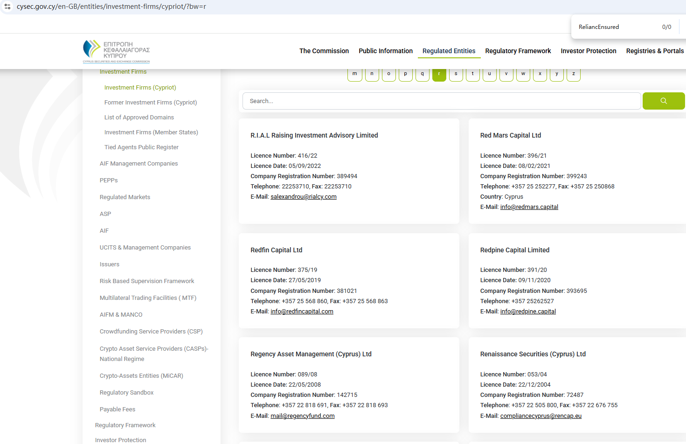Click the CySEC logo in header

[116, 51]
